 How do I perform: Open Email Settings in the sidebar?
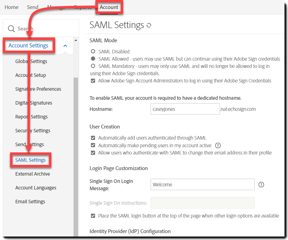tap(30, 202)
